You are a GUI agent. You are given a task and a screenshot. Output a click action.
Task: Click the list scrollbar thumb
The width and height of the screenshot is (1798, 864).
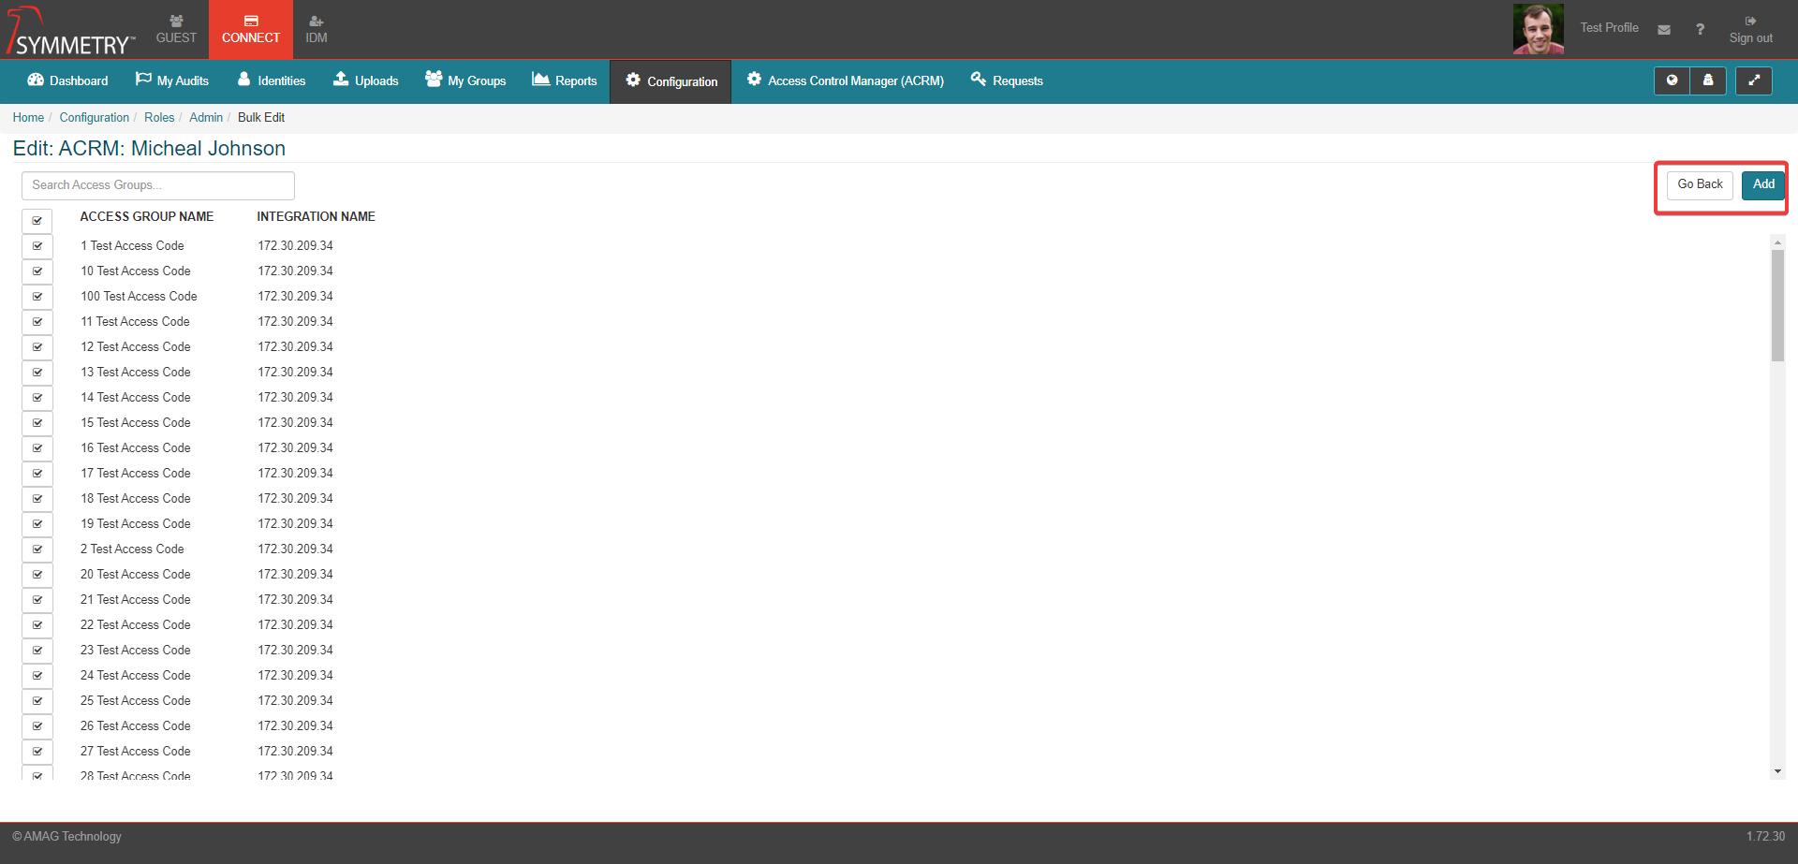pos(1777,305)
